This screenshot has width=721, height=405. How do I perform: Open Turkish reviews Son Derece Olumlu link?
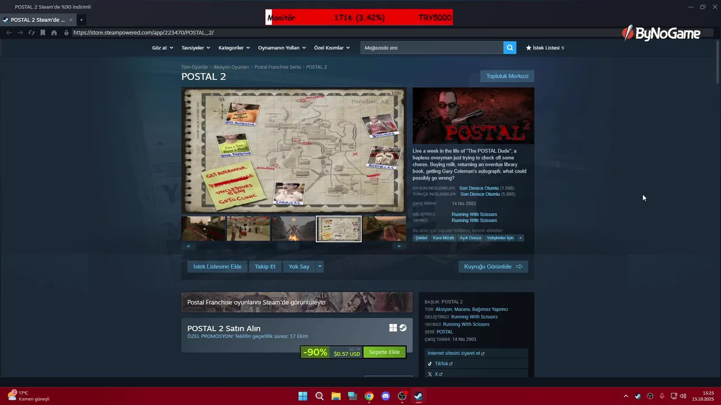pyautogui.click(x=479, y=194)
